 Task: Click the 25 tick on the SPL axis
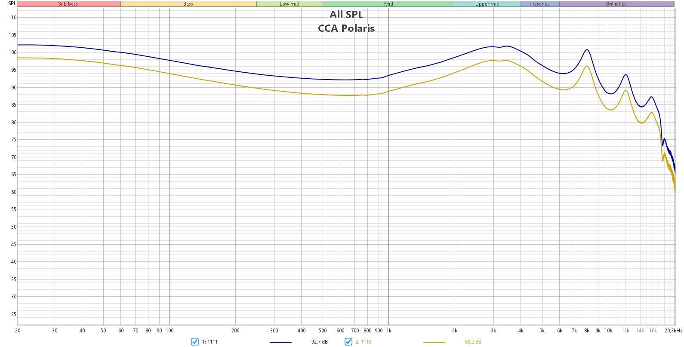[14, 314]
